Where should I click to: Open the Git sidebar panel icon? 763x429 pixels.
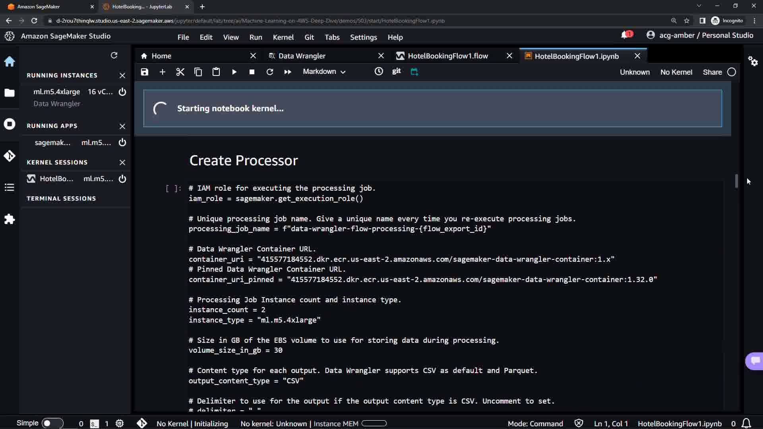click(10, 156)
